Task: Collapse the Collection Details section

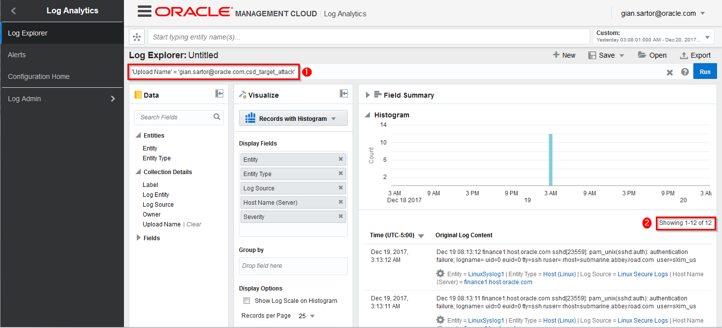Action: [138, 172]
